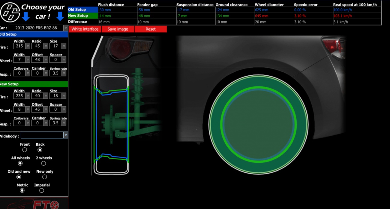Click the right blue down arrow icon
The image size is (390, 209).
60,16
